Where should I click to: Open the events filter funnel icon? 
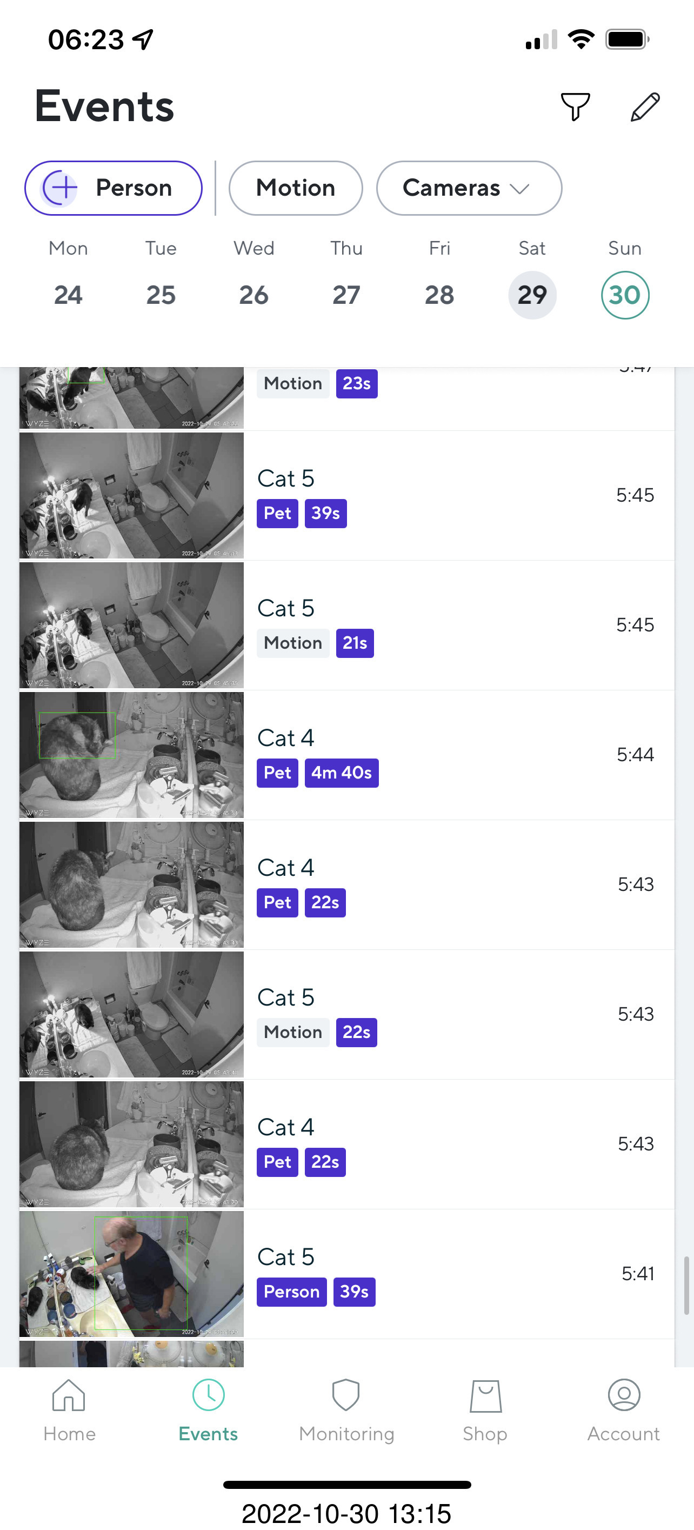[575, 107]
